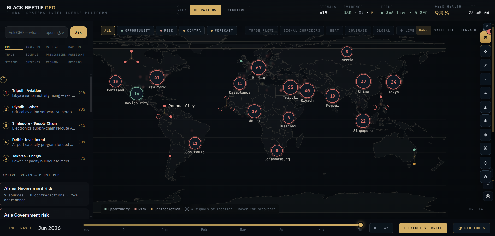The height and width of the screenshot is (236, 495).
Task: Open GEO TOOLS
Action: tap(472, 228)
